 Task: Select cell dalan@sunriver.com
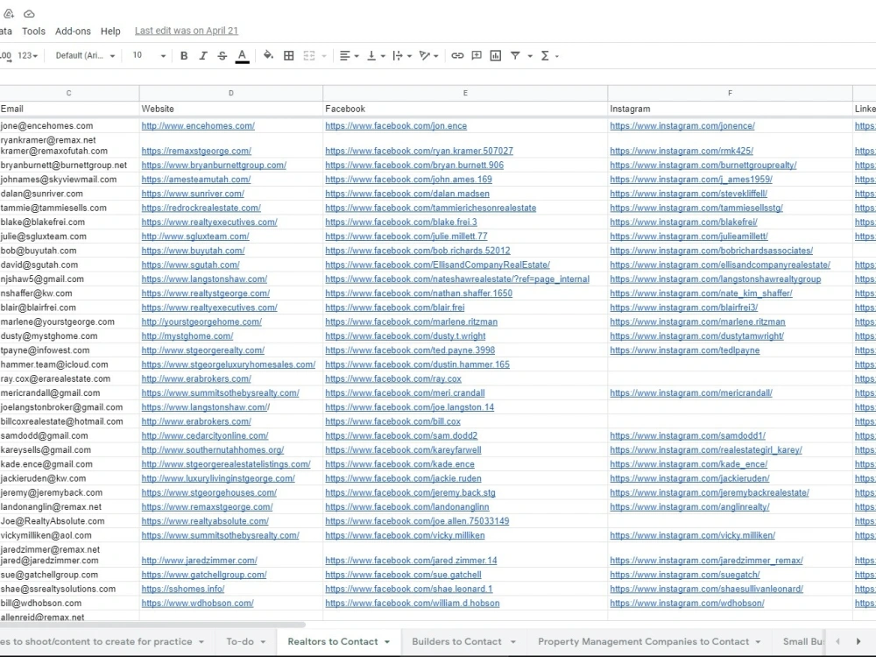[69, 194]
